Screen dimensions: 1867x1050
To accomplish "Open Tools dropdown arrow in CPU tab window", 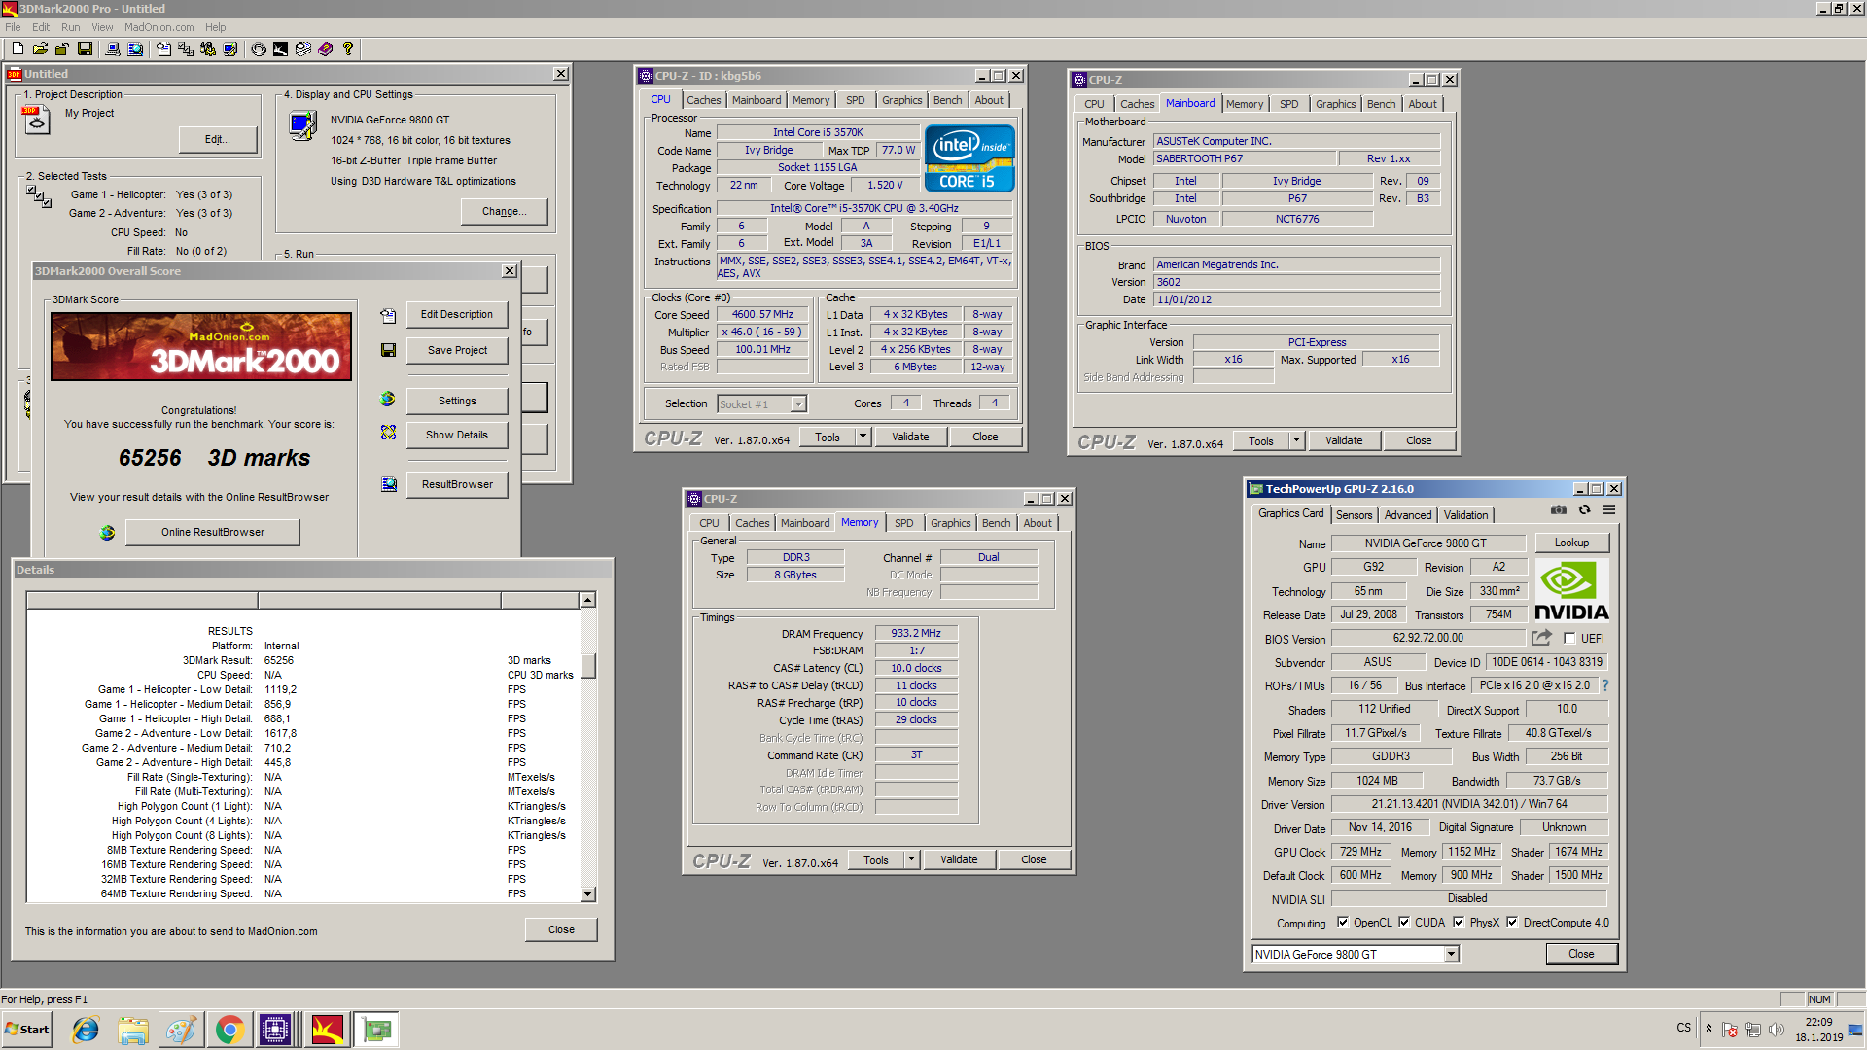I will pos(863,437).
